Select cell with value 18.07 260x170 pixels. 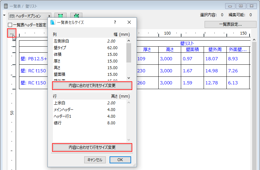click(x=215, y=59)
